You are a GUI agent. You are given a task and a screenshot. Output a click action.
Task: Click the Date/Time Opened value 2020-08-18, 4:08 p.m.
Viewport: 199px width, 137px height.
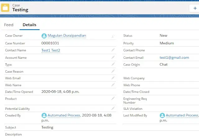click(60, 92)
